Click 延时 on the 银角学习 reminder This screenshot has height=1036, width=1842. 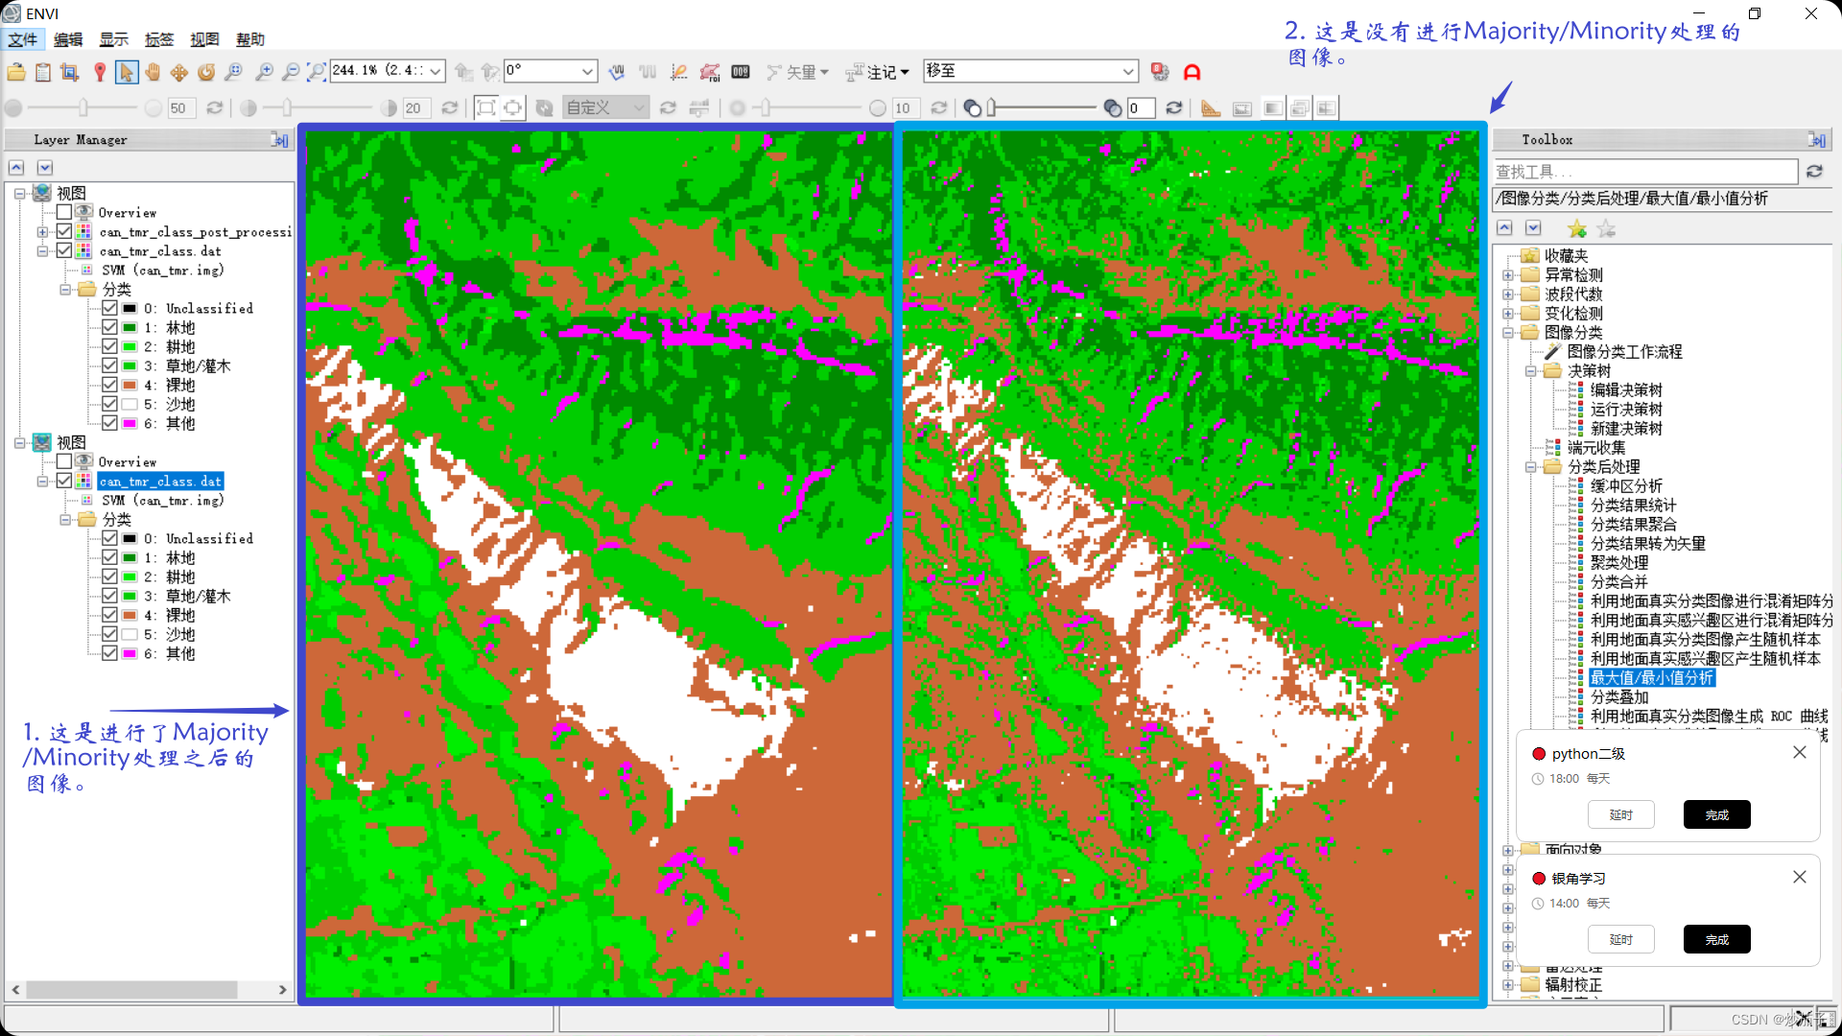1620,939
